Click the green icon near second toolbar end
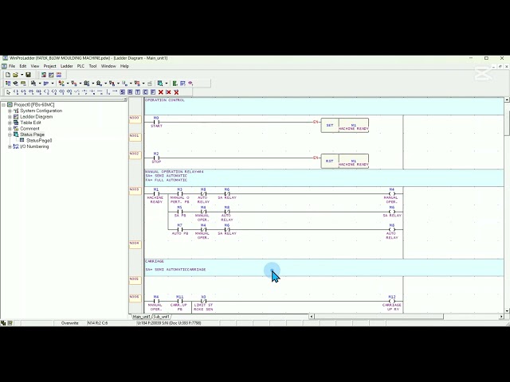This screenshot has height=382, width=510. pyautogui.click(x=175, y=84)
